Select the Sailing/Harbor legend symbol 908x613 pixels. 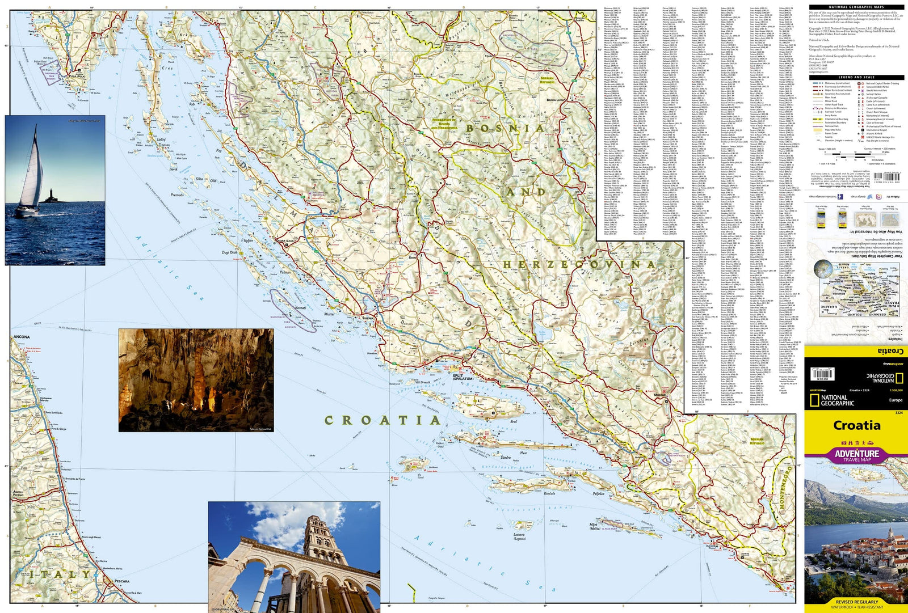[x=858, y=94]
